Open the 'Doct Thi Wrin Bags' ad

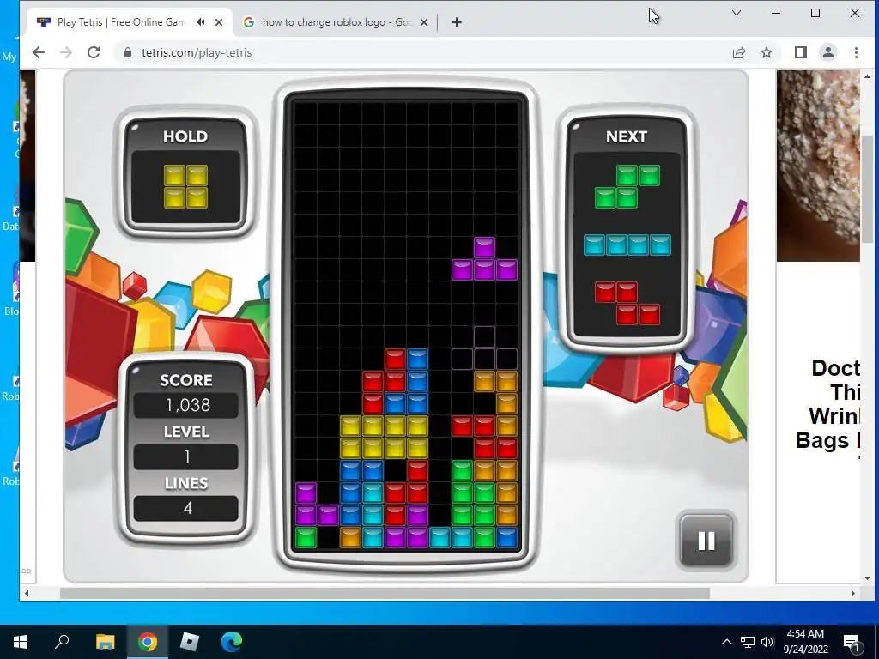(x=827, y=403)
